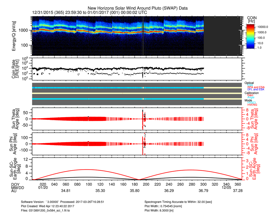Select the HVSCI mode legend label
This screenshot has height=215, width=278.
point(252,102)
